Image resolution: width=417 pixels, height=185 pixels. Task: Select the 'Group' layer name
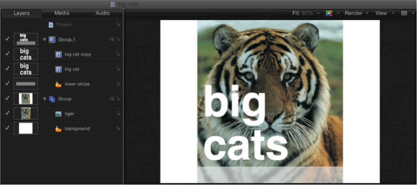coord(65,99)
